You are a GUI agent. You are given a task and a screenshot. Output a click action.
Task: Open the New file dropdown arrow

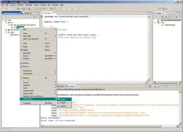6,9
